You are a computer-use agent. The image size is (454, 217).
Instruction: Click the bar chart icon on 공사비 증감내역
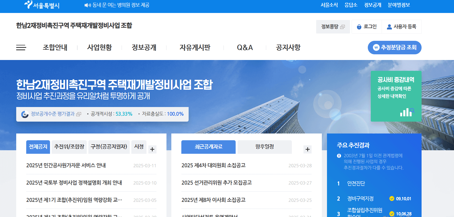pos(407,112)
